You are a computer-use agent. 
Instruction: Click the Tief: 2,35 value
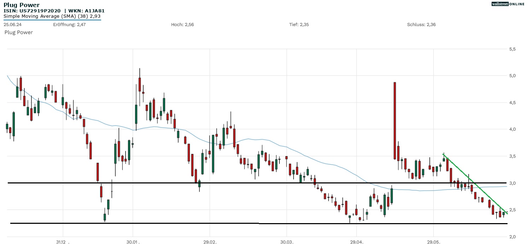pyautogui.click(x=299, y=25)
